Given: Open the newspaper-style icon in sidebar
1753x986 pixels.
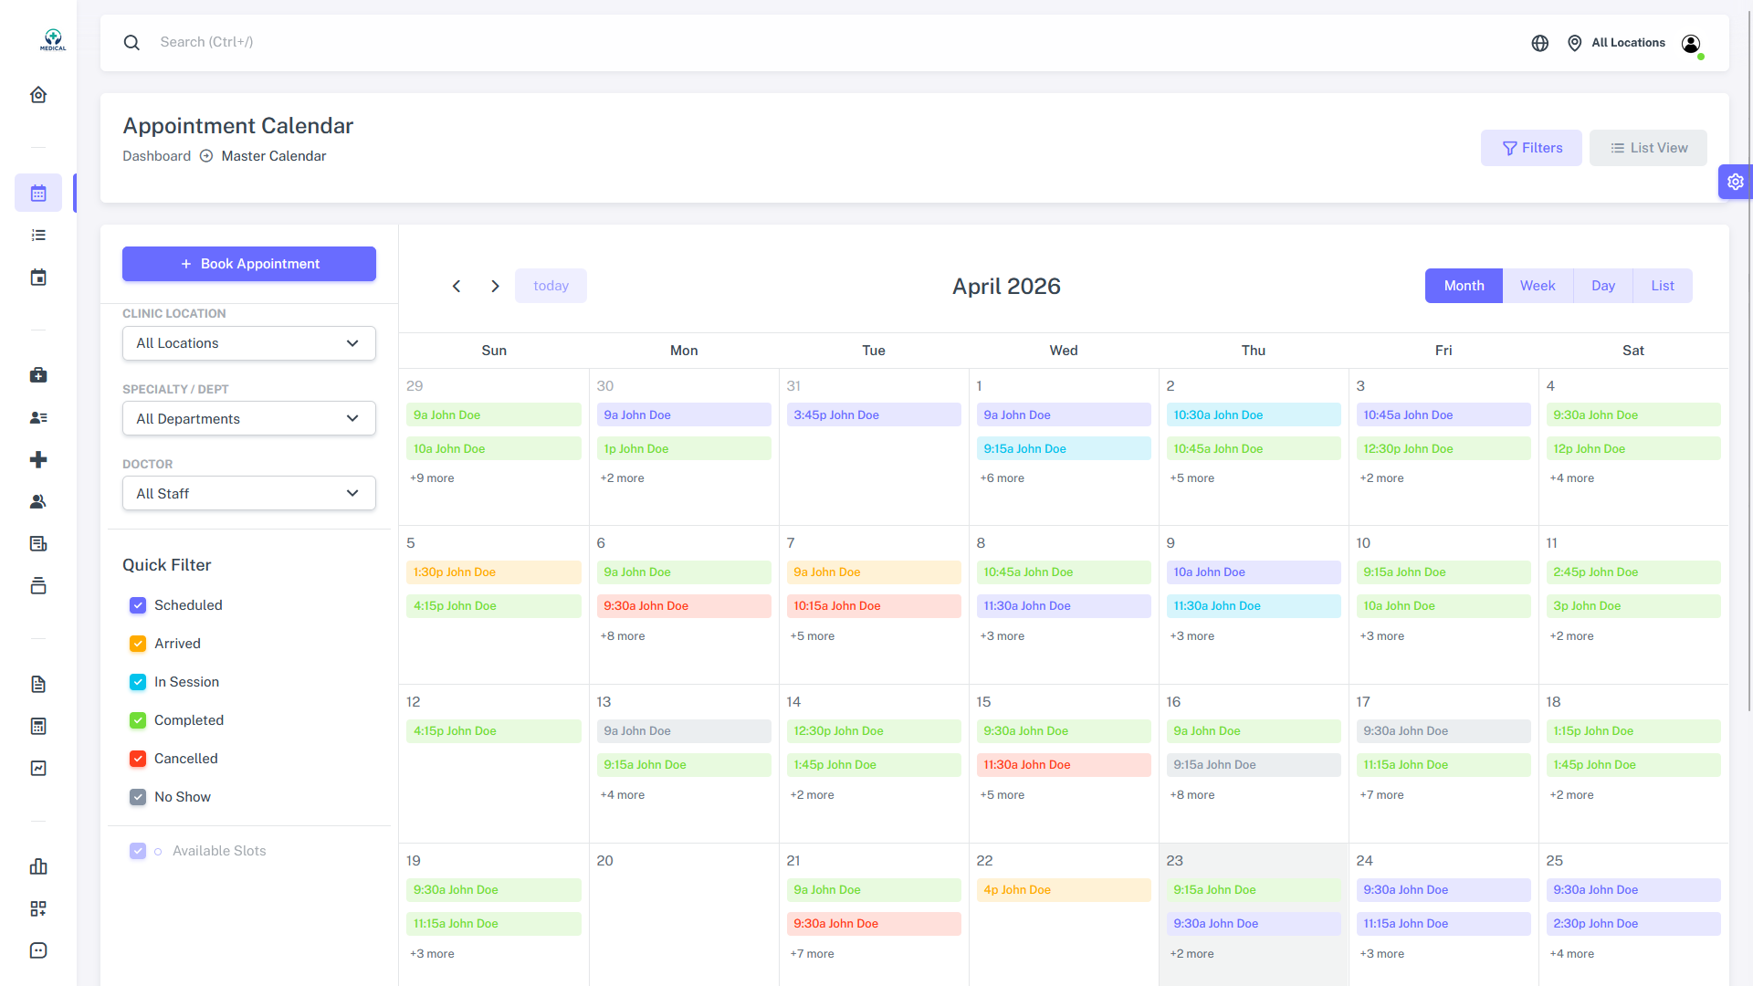Looking at the screenshot, I should point(38,544).
